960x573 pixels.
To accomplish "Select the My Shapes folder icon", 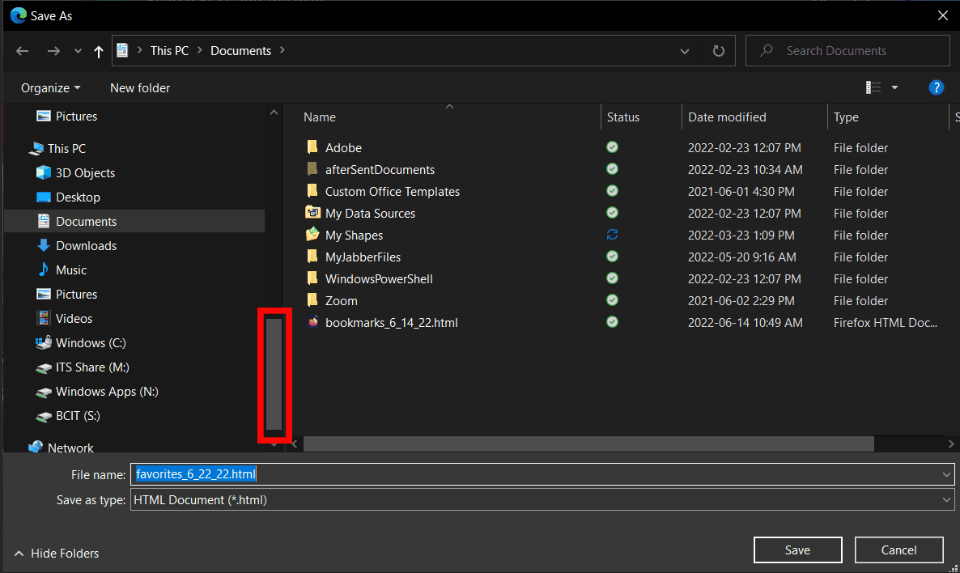I will click(313, 235).
